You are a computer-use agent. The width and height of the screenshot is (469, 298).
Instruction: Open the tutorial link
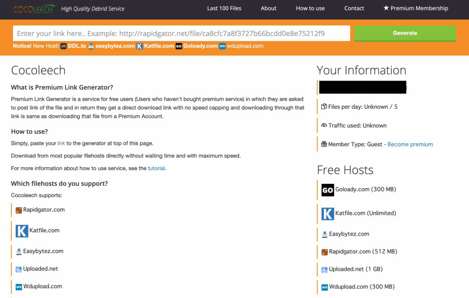[x=156, y=168]
